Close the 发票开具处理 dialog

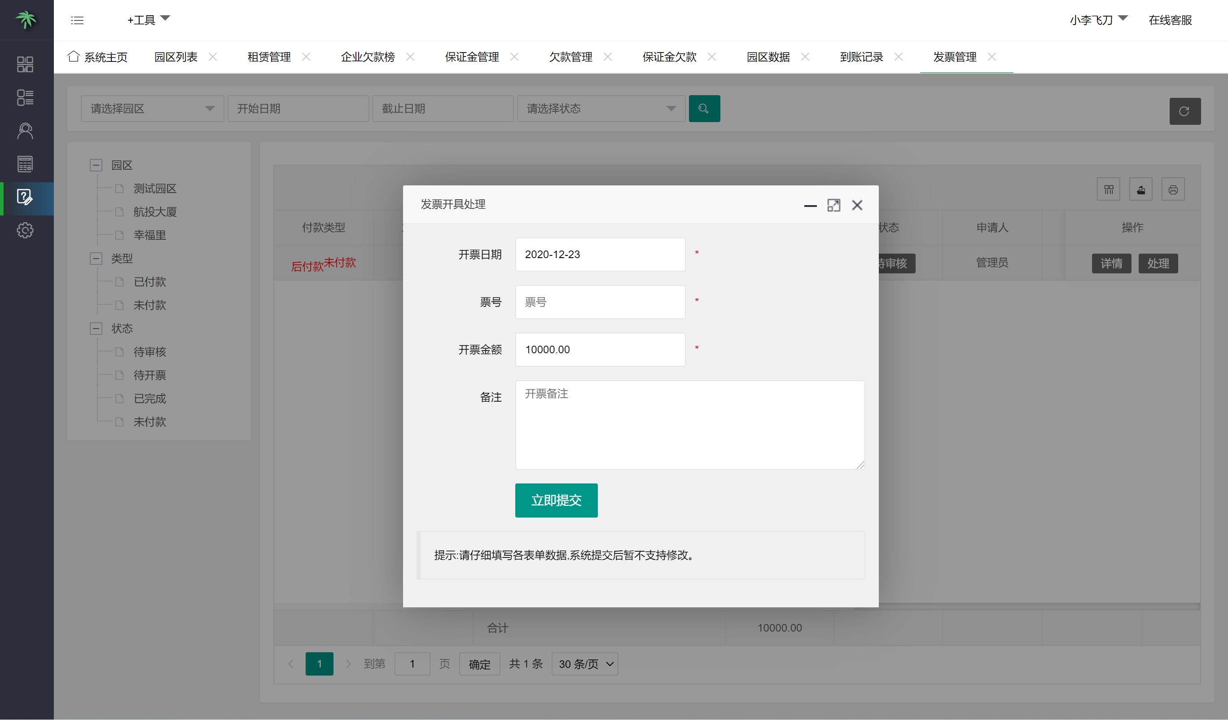click(857, 205)
